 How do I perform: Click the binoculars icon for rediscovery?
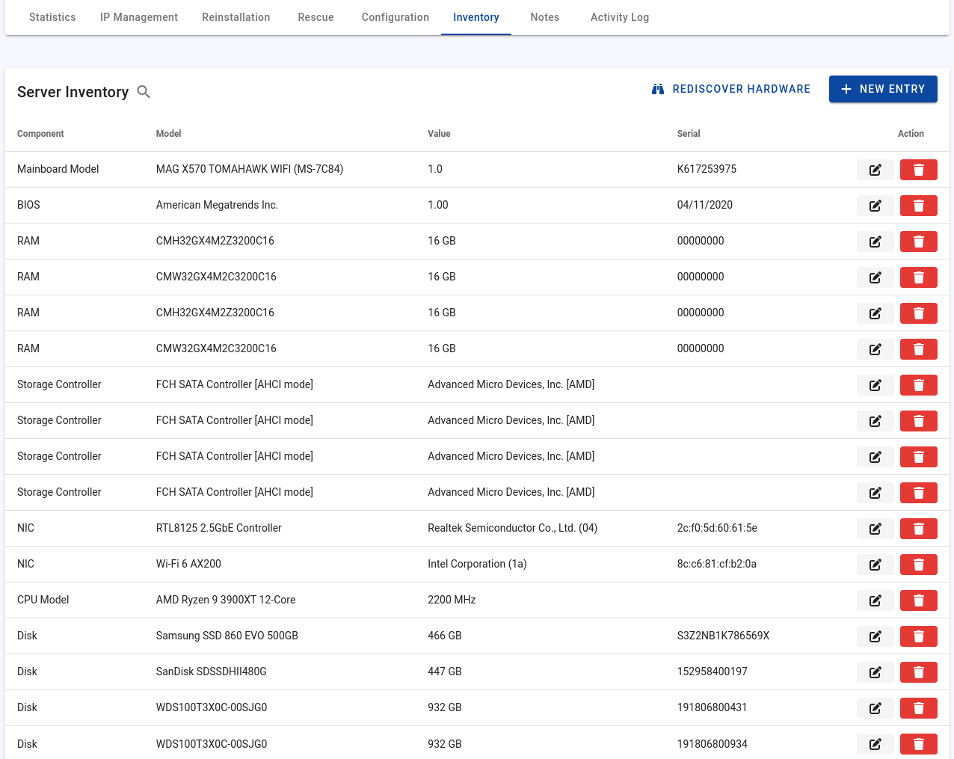point(658,89)
